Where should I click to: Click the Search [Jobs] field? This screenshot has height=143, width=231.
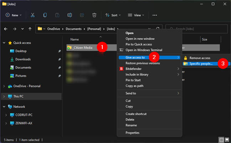(196, 29)
